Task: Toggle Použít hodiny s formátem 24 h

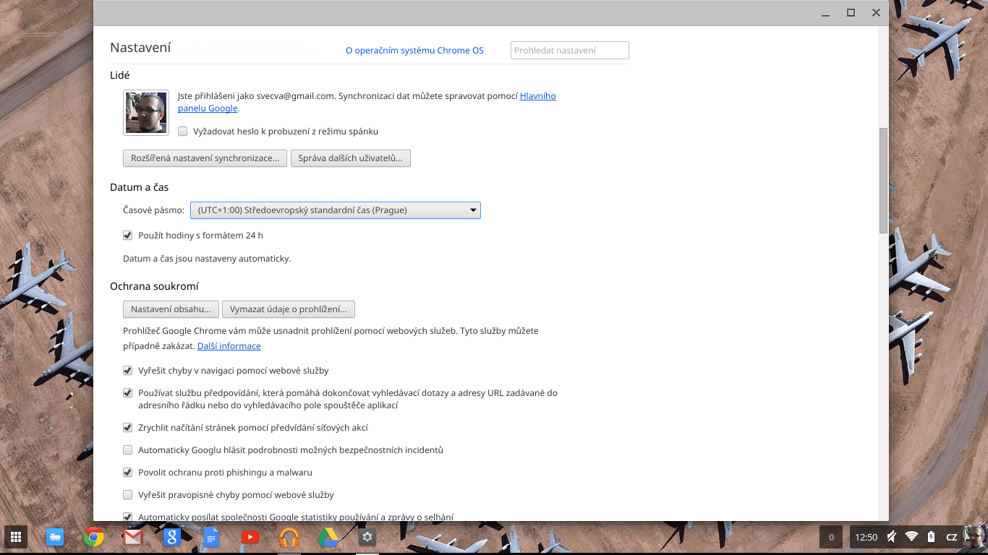Action: click(x=128, y=236)
